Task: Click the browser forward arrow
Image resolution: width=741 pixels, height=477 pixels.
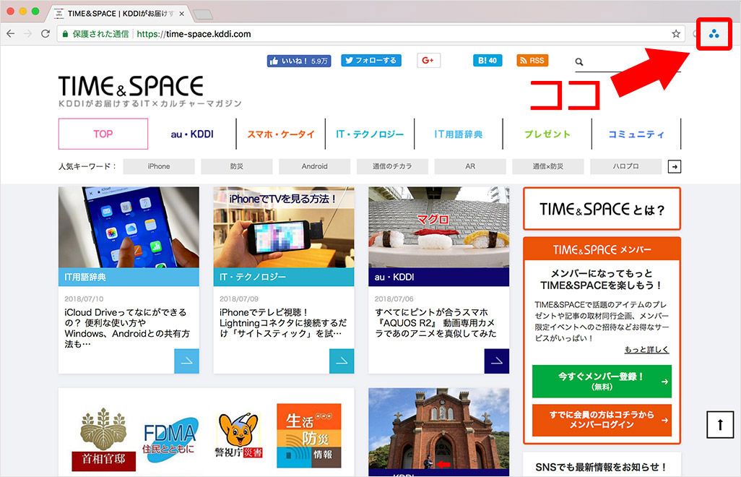Action: pos(28,33)
